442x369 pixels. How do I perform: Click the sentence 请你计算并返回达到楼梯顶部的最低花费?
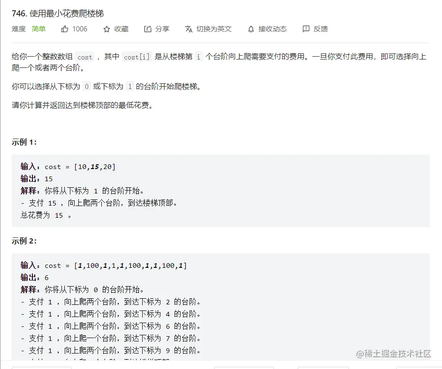pyautogui.click(x=82, y=105)
